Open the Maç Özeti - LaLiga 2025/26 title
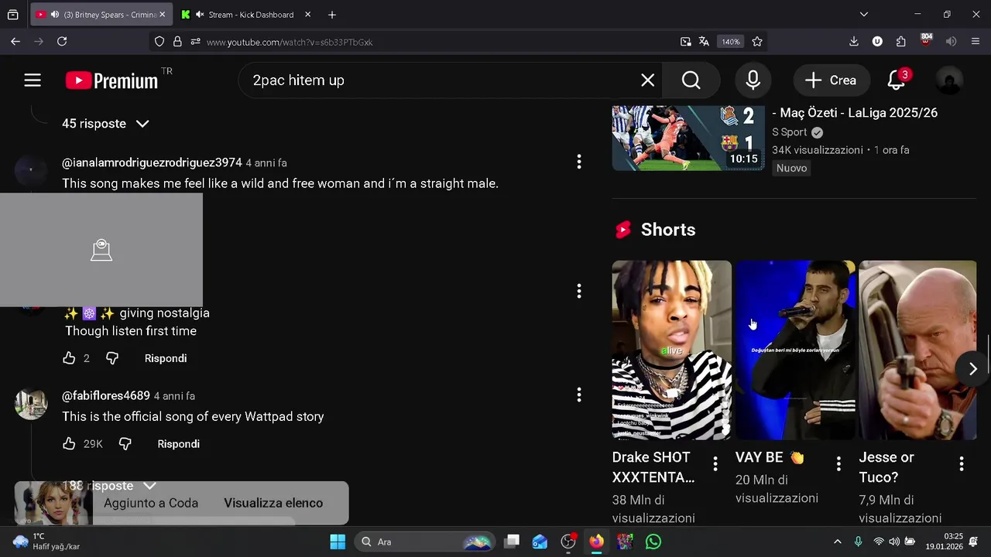This screenshot has width=991, height=557. 855,113
